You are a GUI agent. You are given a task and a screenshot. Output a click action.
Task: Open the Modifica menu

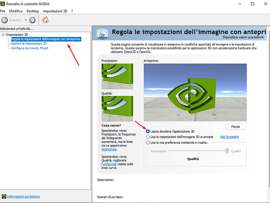tap(16, 11)
